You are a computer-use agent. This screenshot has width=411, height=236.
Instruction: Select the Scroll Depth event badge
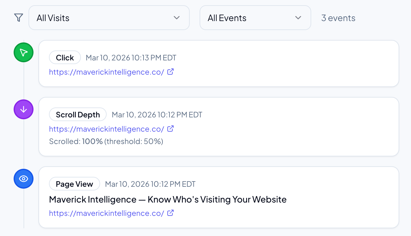point(77,114)
